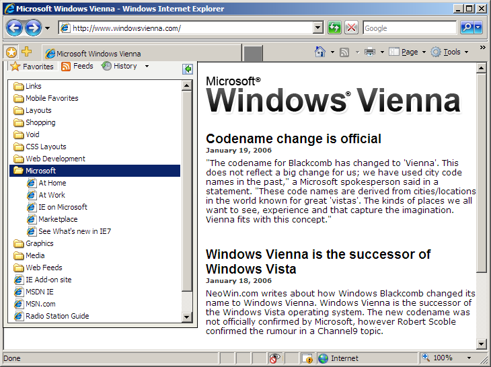Click the Add to Favorites plus icon
The width and height of the screenshot is (491, 367).
click(27, 52)
